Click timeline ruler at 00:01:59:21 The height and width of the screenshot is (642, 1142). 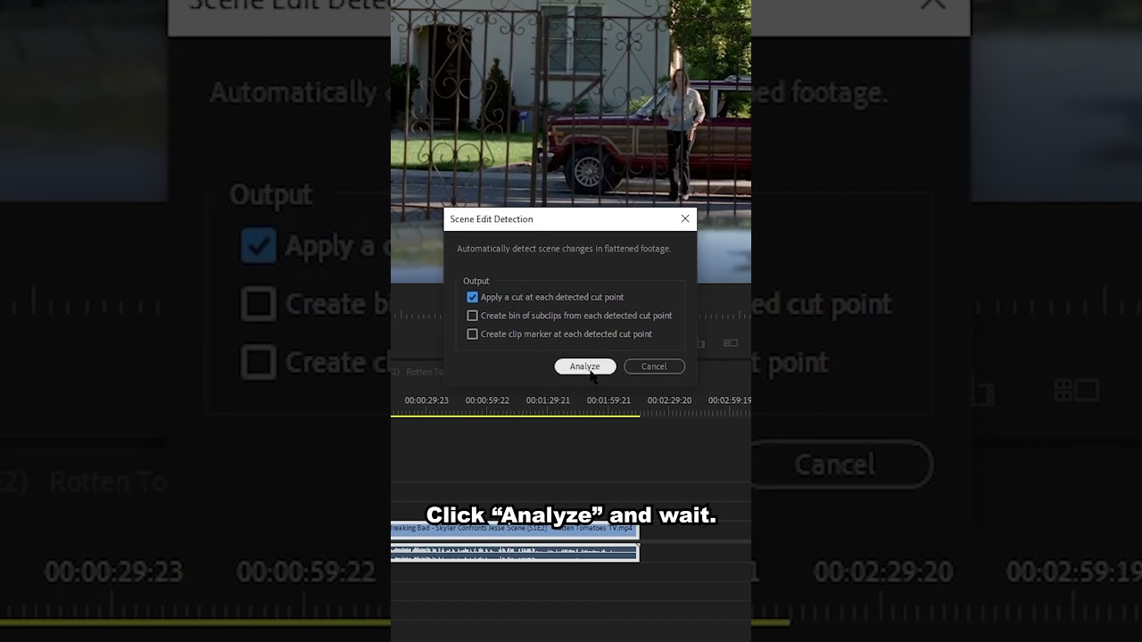(608, 400)
